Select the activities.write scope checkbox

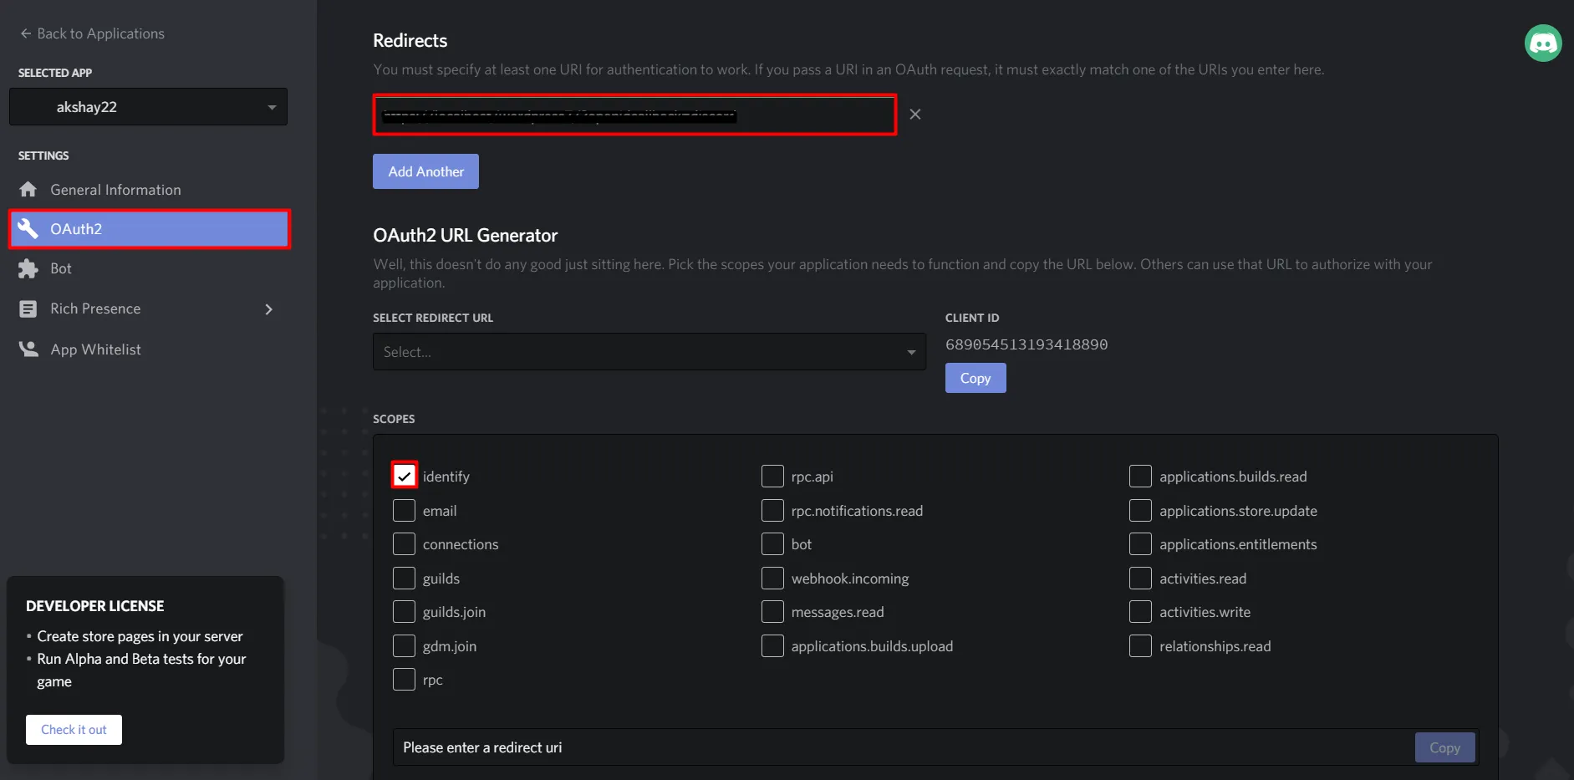pos(1140,611)
